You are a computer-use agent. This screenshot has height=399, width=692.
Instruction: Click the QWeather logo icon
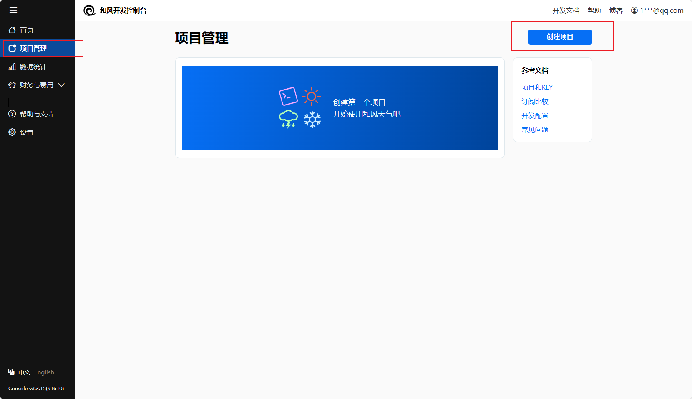pyautogui.click(x=89, y=10)
